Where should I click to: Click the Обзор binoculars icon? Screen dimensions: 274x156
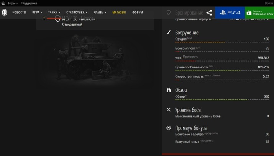coord(169,90)
